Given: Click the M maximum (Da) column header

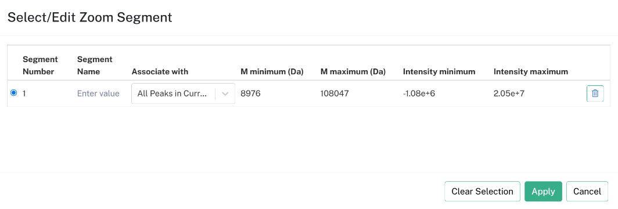Looking at the screenshot, I should pyautogui.click(x=353, y=71).
